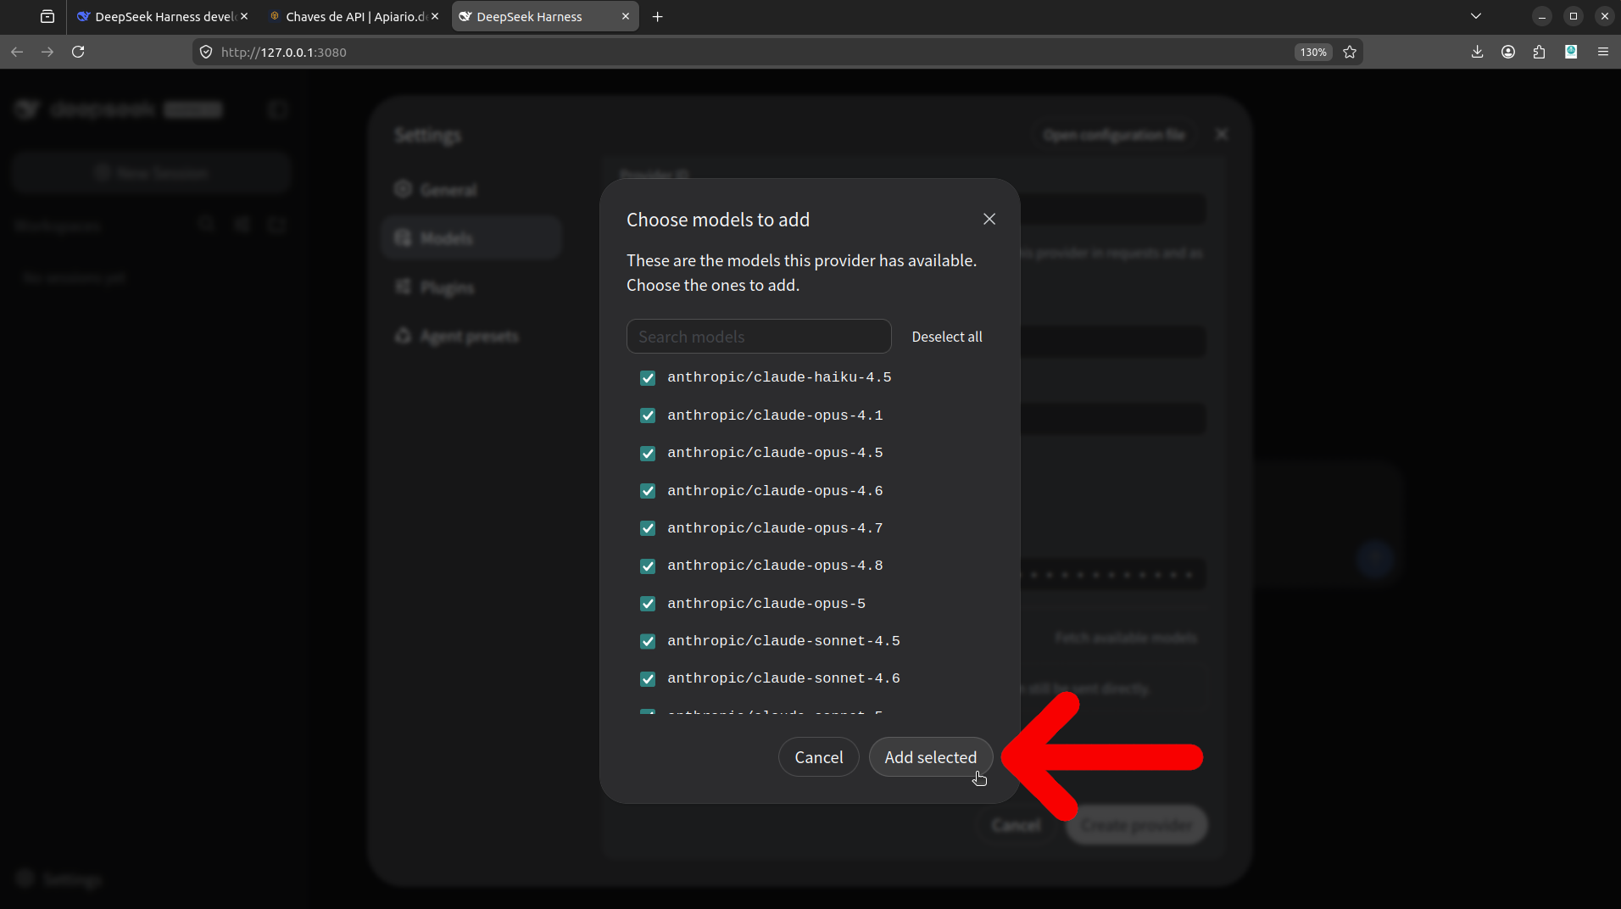The height and width of the screenshot is (909, 1621).
Task: Open Firefox account icon
Action: (1508, 52)
